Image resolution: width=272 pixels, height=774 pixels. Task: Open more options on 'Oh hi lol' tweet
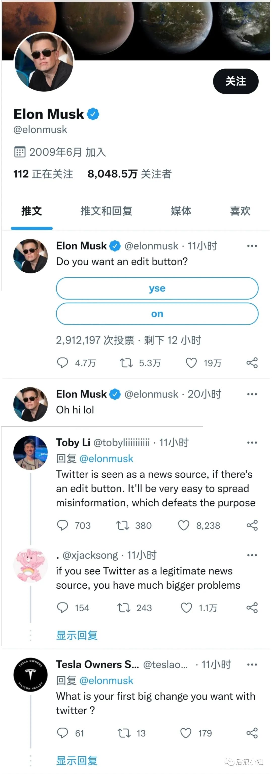click(x=252, y=394)
